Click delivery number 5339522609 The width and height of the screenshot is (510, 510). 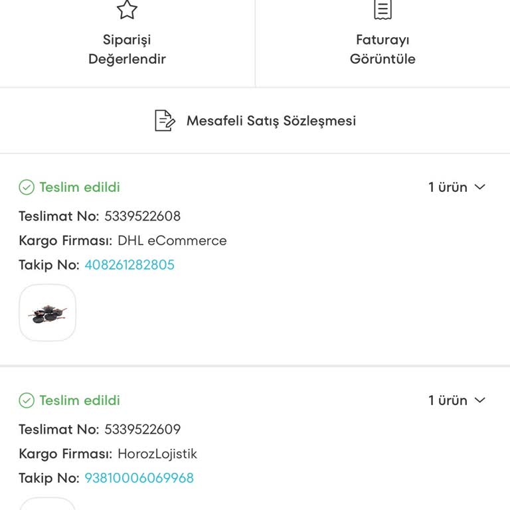[142, 429]
